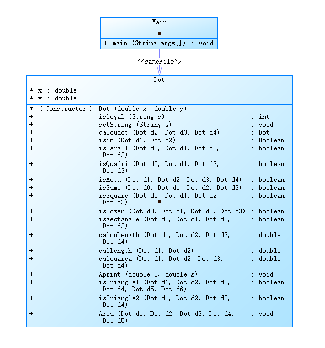Click the isParall method
The height and width of the screenshot is (348, 325).
point(157,151)
